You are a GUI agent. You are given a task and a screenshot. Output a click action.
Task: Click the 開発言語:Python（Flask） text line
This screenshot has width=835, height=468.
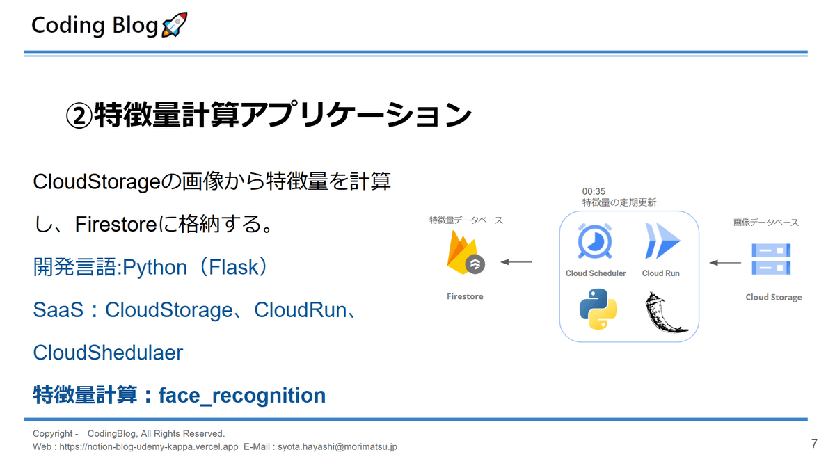[x=151, y=267]
